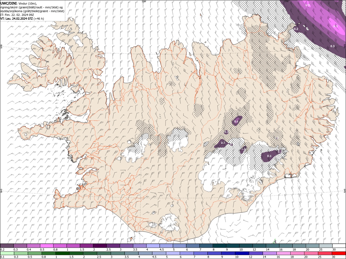Click the 12 value label under the upper scale
346x259 pixels.
(x=254, y=250)
